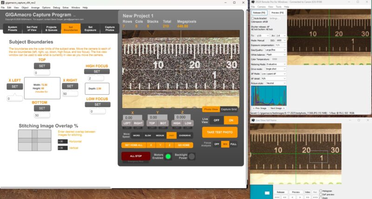The height and width of the screenshot is (199, 372).
Task: Open the Av aperture dropdown
Action: tap(281, 36)
